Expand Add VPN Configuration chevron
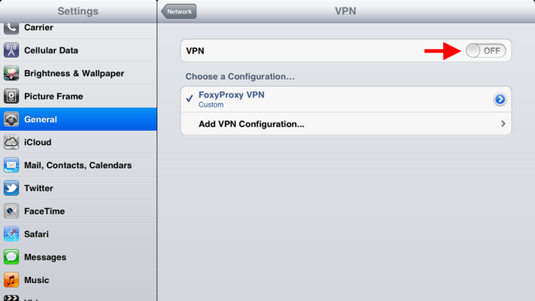The height and width of the screenshot is (301, 535). click(503, 123)
